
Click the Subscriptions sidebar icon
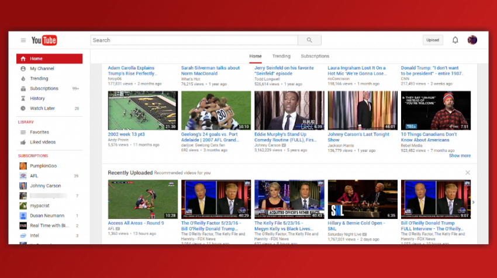(23, 89)
